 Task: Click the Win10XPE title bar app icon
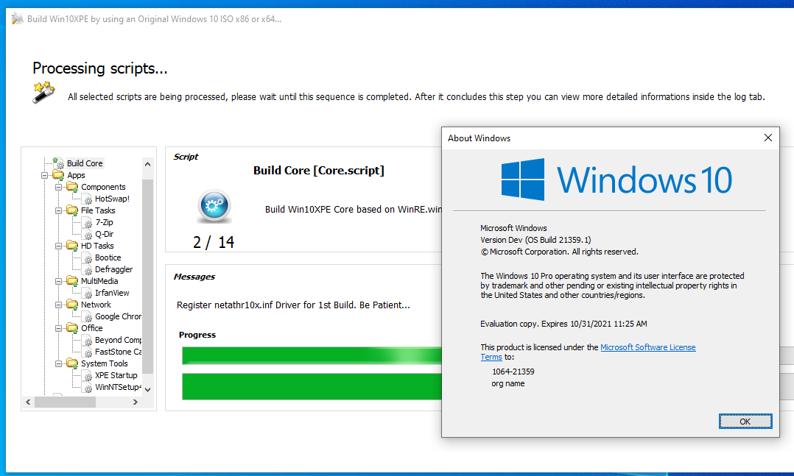click(x=17, y=18)
